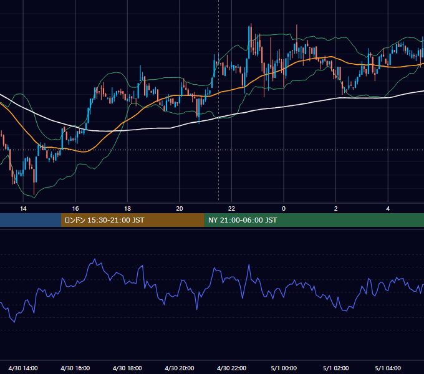Click the '0' hour label on the price chart axis
424x374 pixels.
(x=284, y=209)
